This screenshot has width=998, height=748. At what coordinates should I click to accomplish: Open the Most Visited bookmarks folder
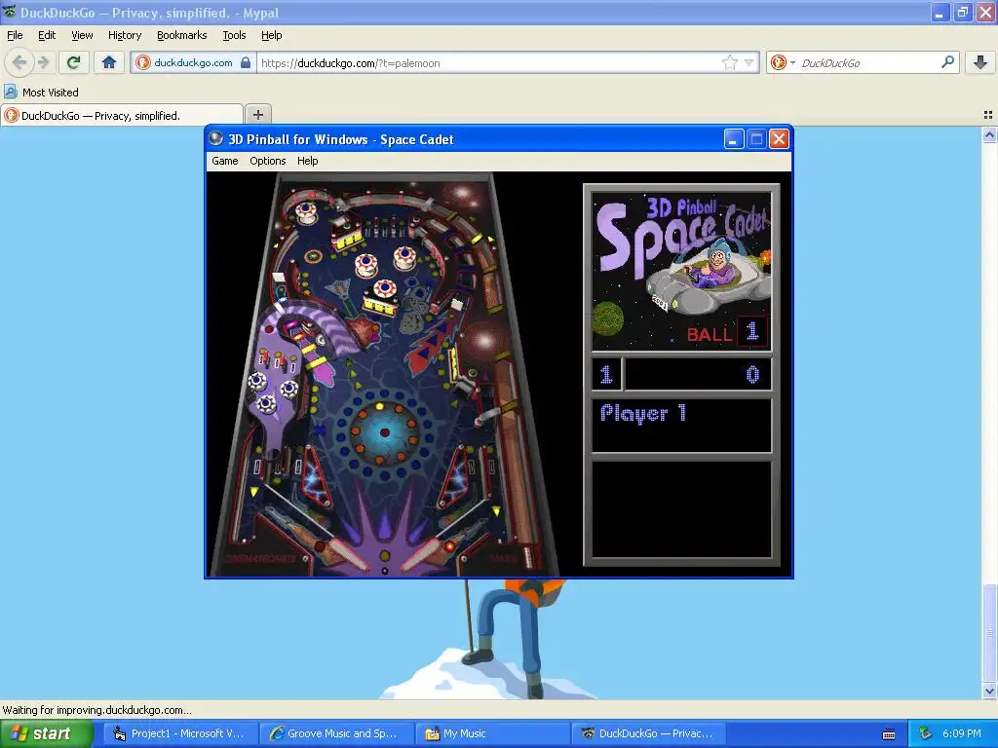[x=42, y=93]
